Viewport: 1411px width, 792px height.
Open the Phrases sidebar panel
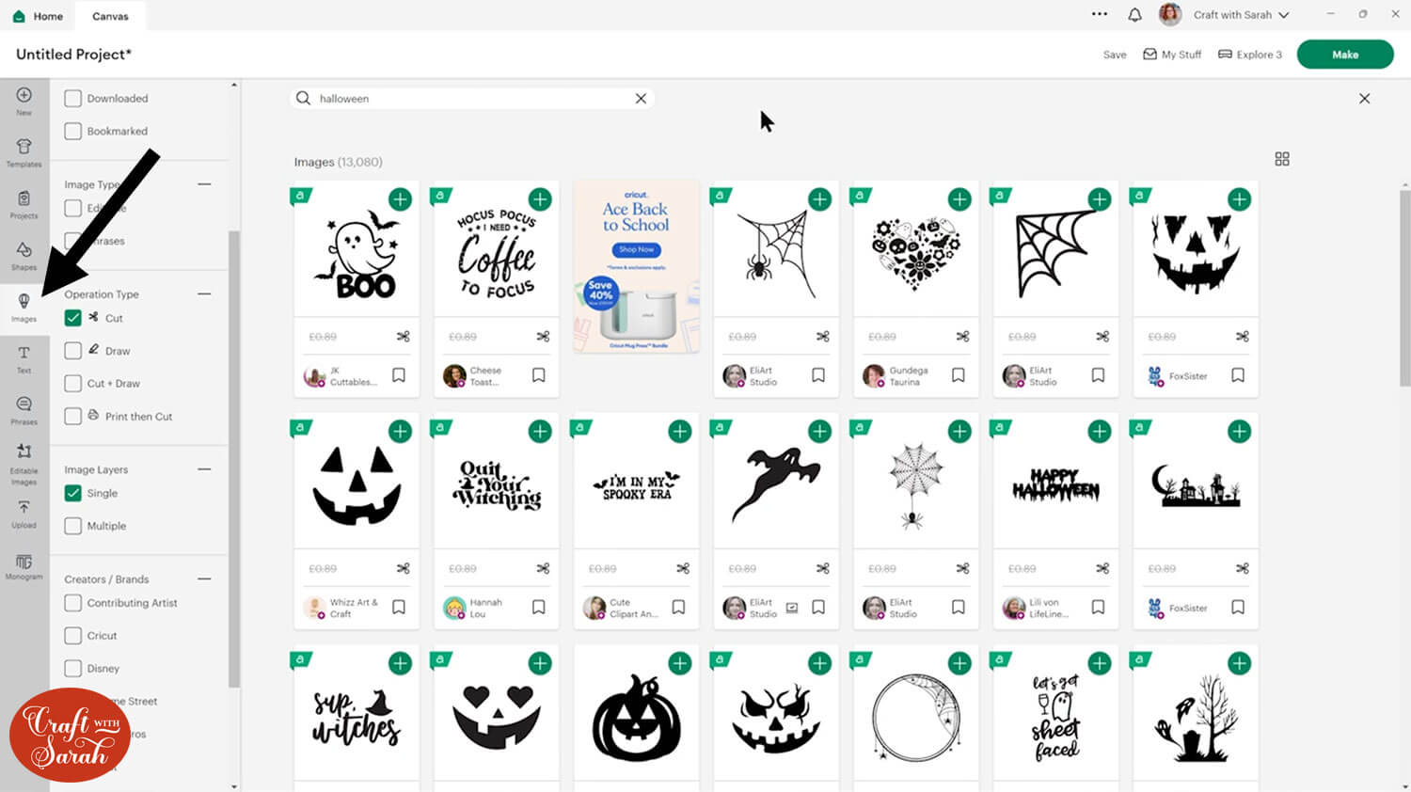(x=24, y=410)
